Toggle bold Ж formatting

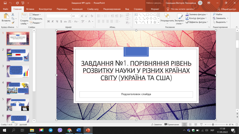point(49,22)
